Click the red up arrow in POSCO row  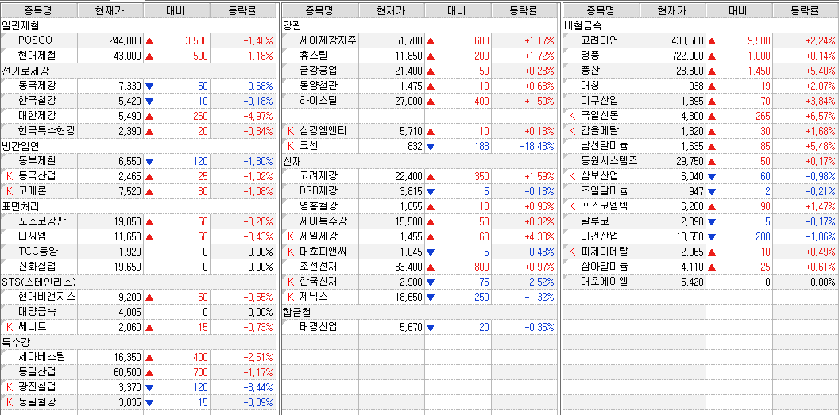tap(149, 40)
